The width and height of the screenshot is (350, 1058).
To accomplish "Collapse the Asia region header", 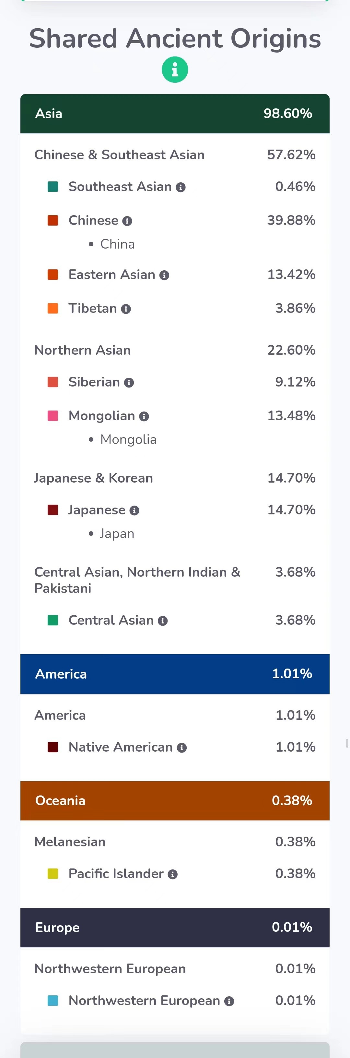I will click(x=175, y=114).
